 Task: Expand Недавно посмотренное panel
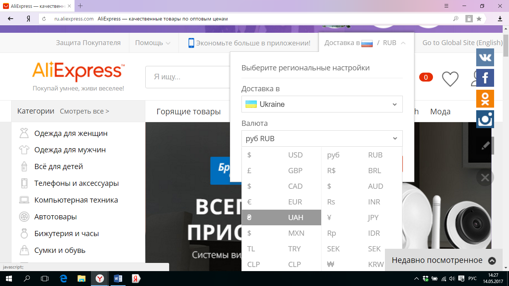[x=444, y=260]
